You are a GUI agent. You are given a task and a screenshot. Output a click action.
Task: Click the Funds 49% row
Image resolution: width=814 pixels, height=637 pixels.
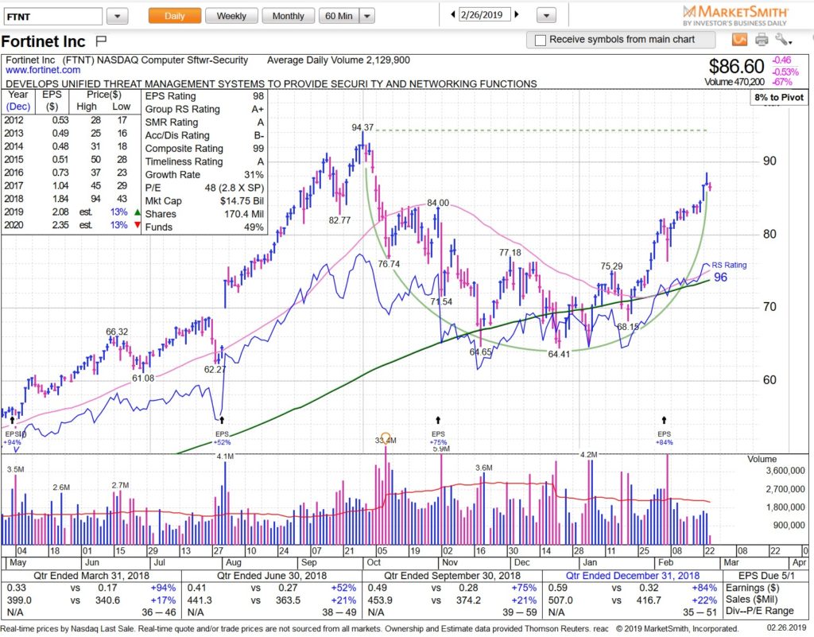coord(204,227)
